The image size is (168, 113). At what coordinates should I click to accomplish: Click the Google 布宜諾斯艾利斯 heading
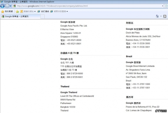coord(138,29)
